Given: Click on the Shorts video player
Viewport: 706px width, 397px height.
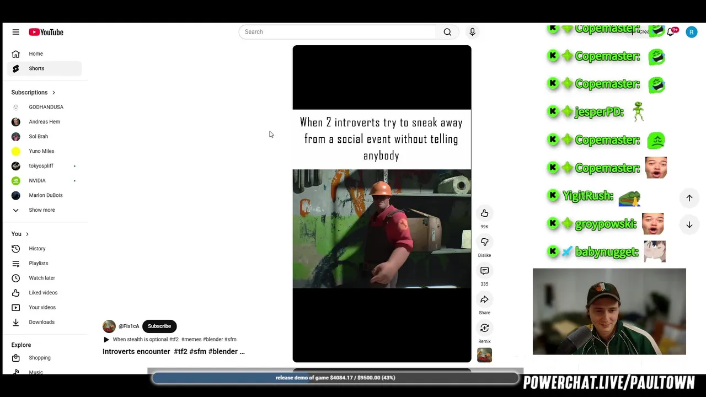Looking at the screenshot, I should 382,203.
